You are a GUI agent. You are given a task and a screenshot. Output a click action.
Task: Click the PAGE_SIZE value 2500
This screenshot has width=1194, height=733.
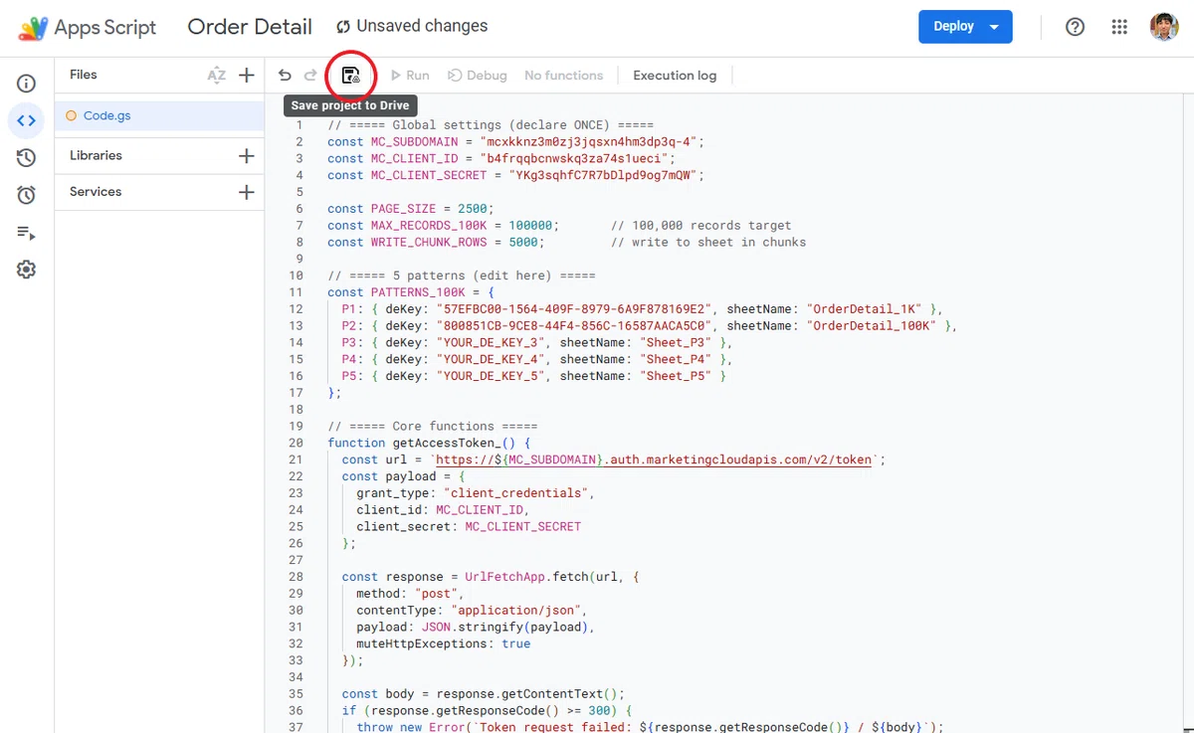pos(472,209)
